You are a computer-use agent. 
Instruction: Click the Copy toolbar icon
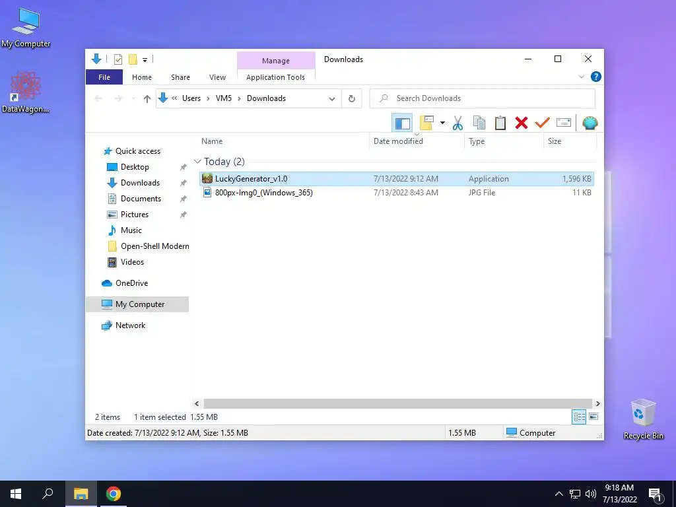(479, 123)
